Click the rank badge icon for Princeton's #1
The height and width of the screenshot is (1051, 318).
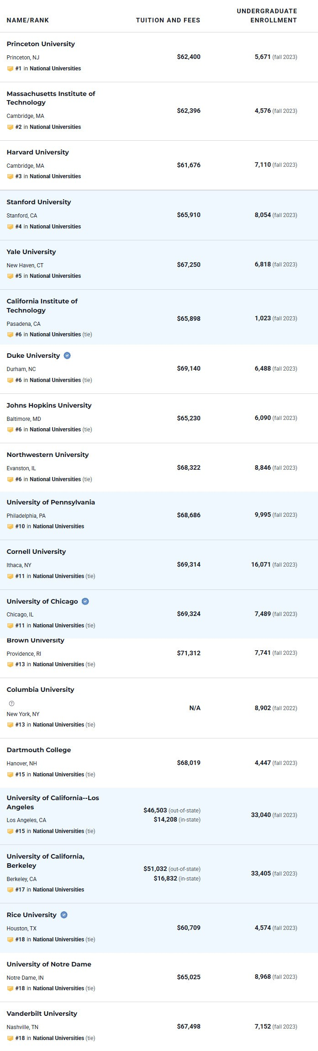tap(10, 69)
